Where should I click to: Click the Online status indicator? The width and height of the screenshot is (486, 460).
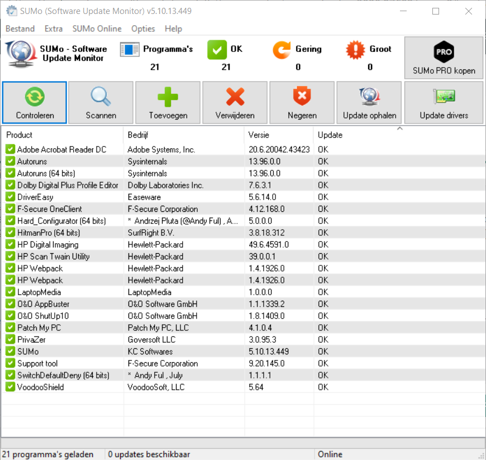pyautogui.click(x=330, y=454)
